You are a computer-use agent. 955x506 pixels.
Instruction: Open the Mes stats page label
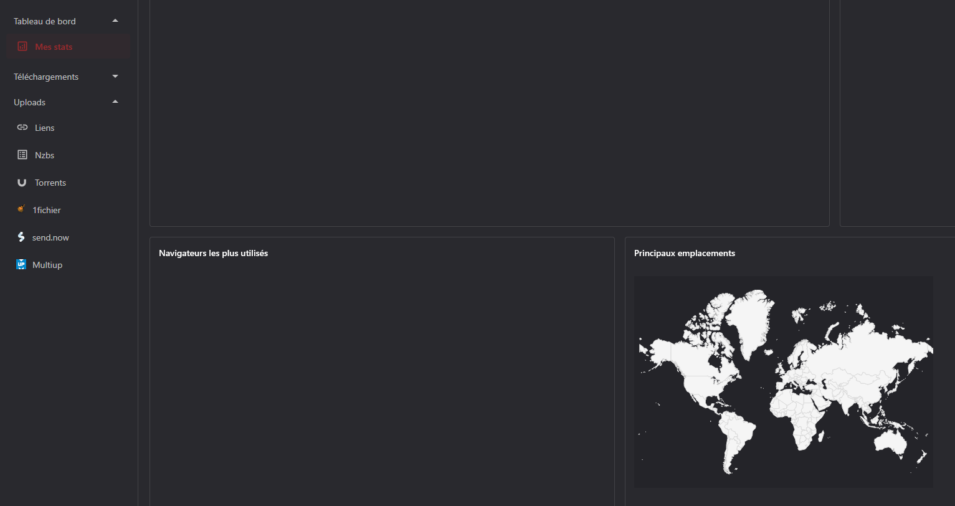tap(54, 47)
